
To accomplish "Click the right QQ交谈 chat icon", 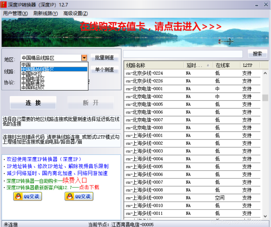I will point(79,196).
